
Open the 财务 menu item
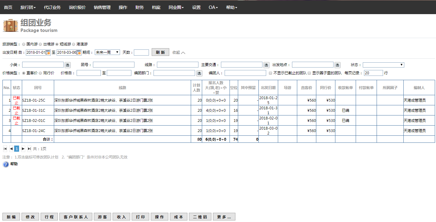[x=139, y=7]
